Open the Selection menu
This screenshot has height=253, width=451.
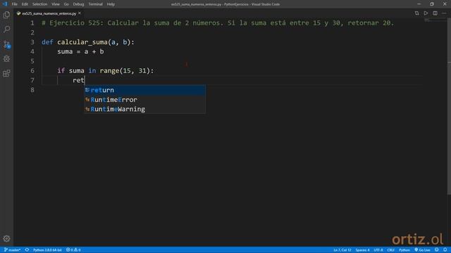click(39, 4)
